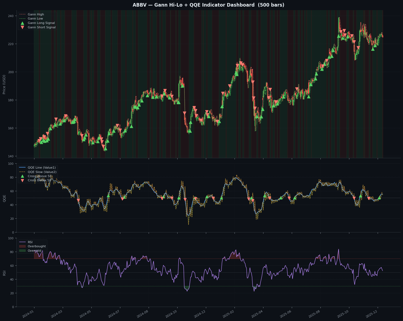Image resolution: width=403 pixels, height=321 pixels.
Task: Click the 'Gann Low' legend label
Action: click(x=35, y=19)
